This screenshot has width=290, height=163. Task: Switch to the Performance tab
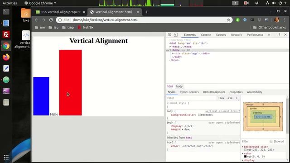click(x=255, y=35)
